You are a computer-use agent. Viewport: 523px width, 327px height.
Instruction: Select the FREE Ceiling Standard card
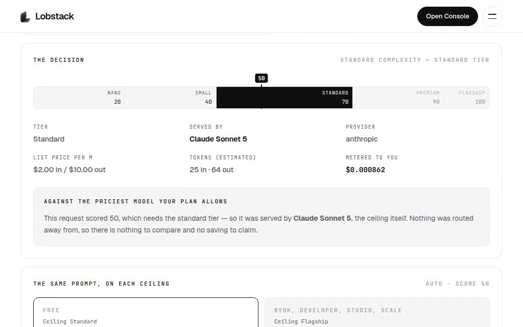146,312
